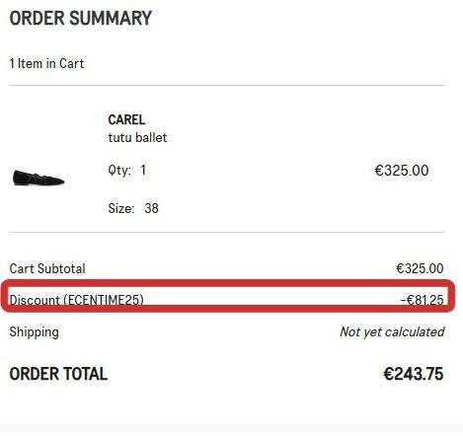Click the ECENTIME25 coupon code text
The height and width of the screenshot is (436, 463).
104,300
